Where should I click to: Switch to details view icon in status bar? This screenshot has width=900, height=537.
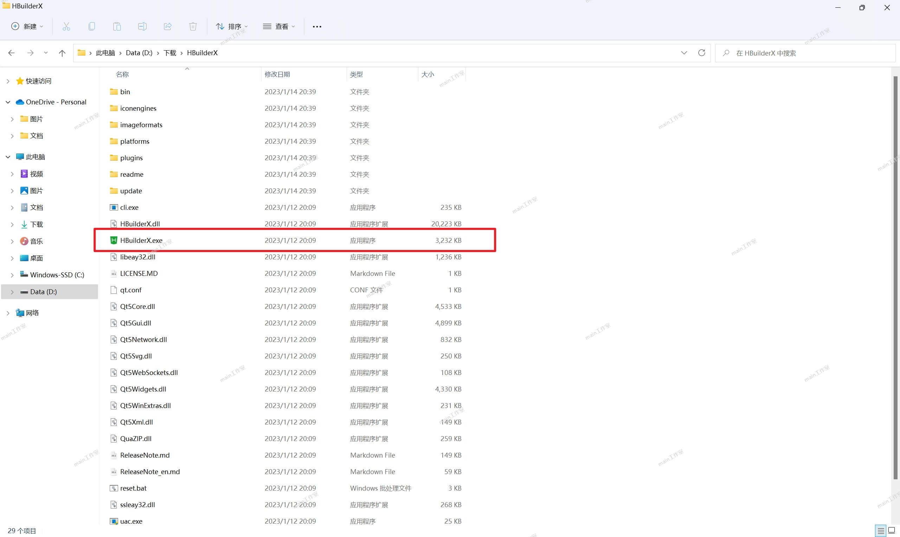pyautogui.click(x=881, y=531)
